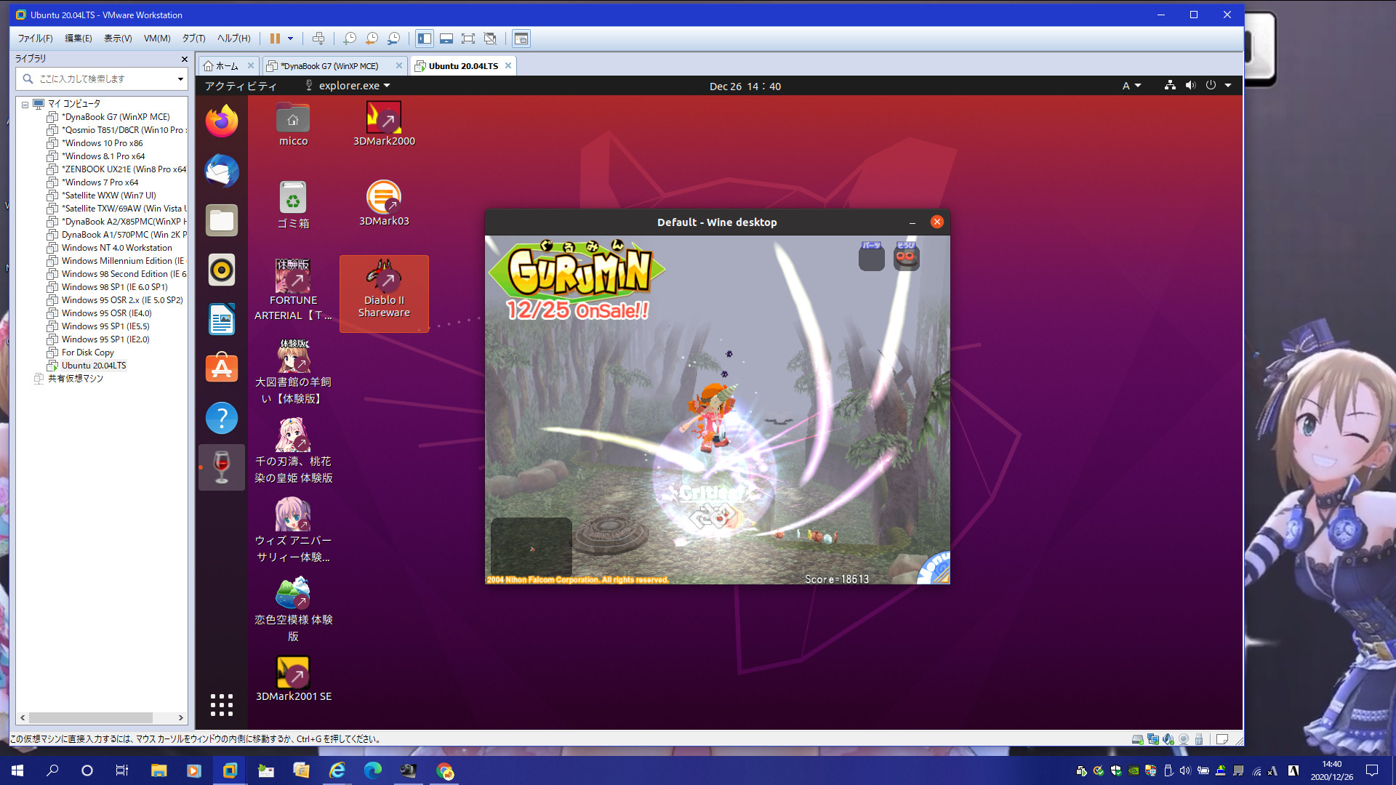The height and width of the screenshot is (785, 1396).
Task: Click the library horizontal scrollbar
Action: (90, 717)
